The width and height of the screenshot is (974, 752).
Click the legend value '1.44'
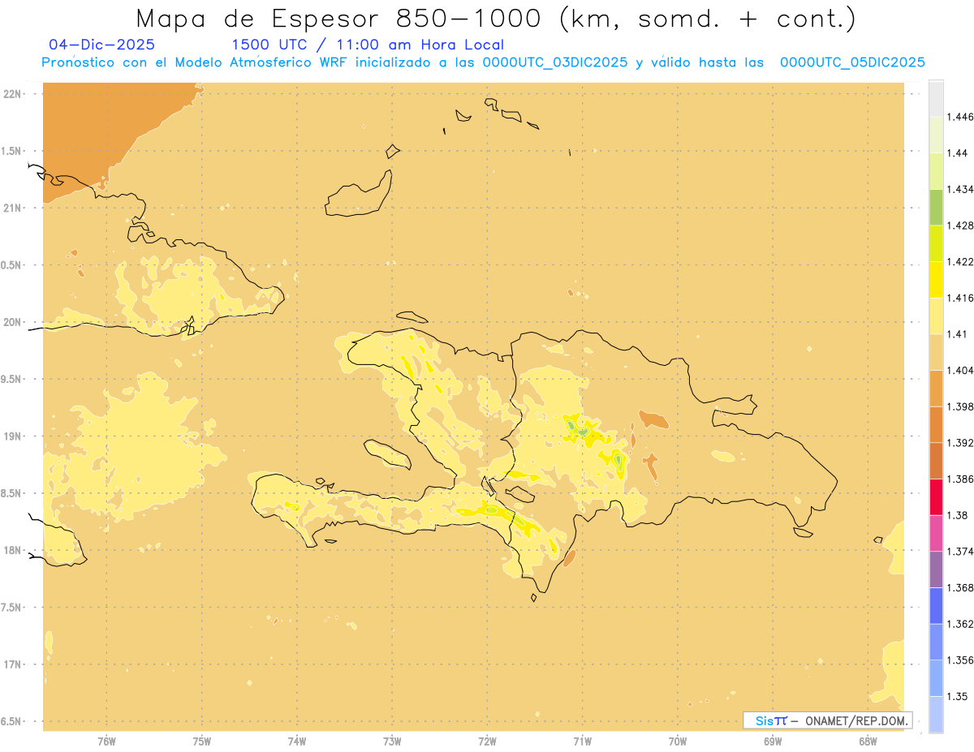[958, 153]
